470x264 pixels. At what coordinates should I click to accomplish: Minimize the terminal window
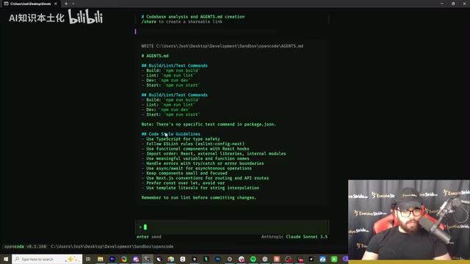tap(442, 4)
